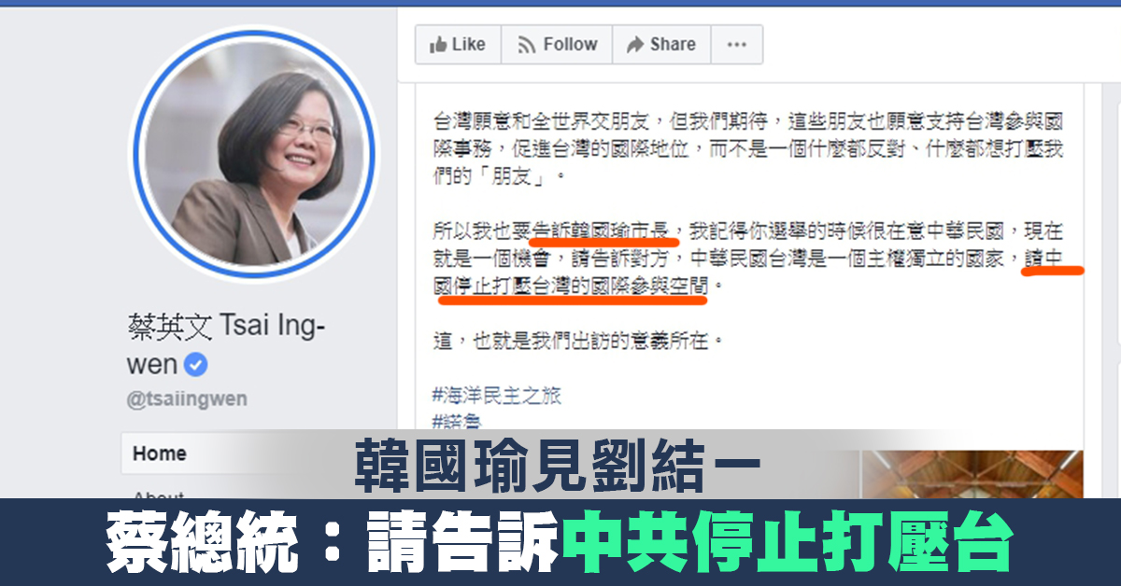Viewport: 1121px width, 586px height.
Task: Share this page
Action: point(661,44)
